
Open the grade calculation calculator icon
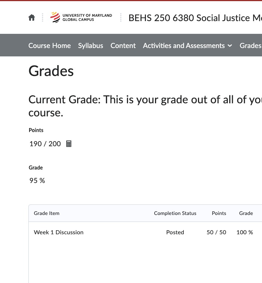(69, 144)
